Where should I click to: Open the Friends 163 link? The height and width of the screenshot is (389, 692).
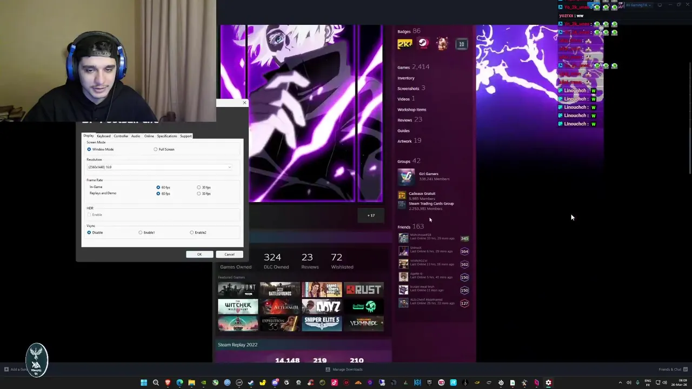click(411, 226)
